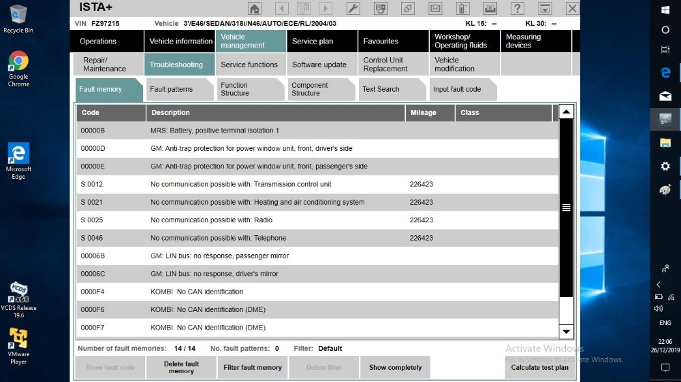Open the Component Structure tab
The height and width of the screenshot is (382, 681).
click(321, 89)
